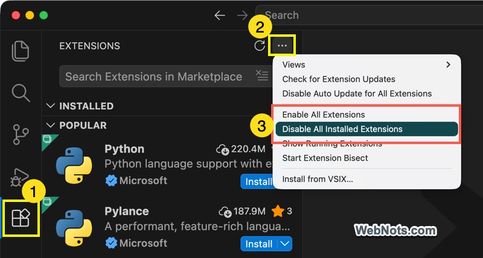The width and height of the screenshot is (483, 258).
Task: Open the Extensions view icon
Action: click(21, 218)
